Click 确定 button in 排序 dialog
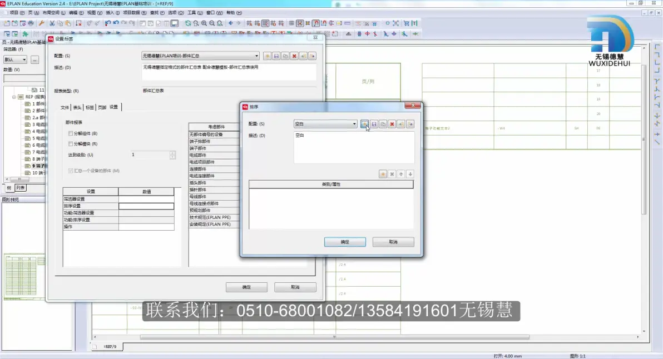This screenshot has width=663, height=359. (x=345, y=242)
